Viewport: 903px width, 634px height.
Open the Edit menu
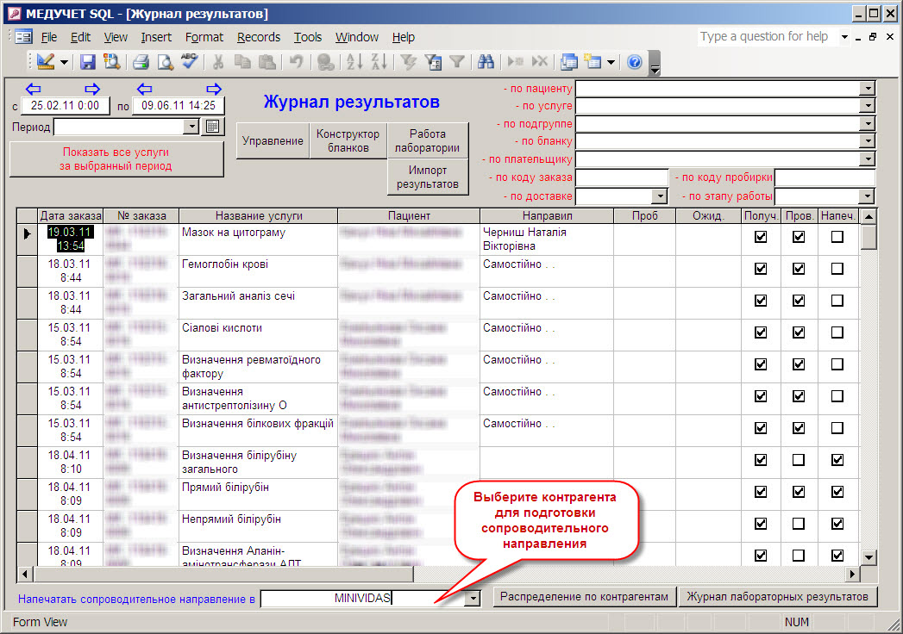pos(80,37)
